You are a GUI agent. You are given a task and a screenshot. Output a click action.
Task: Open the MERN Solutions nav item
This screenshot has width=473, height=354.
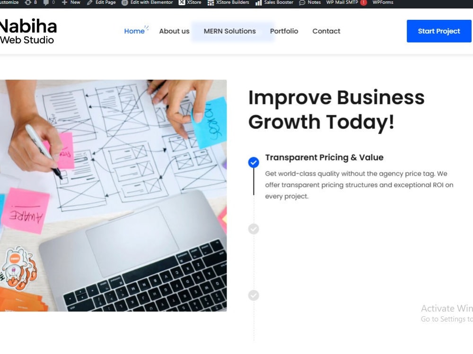pos(230,31)
